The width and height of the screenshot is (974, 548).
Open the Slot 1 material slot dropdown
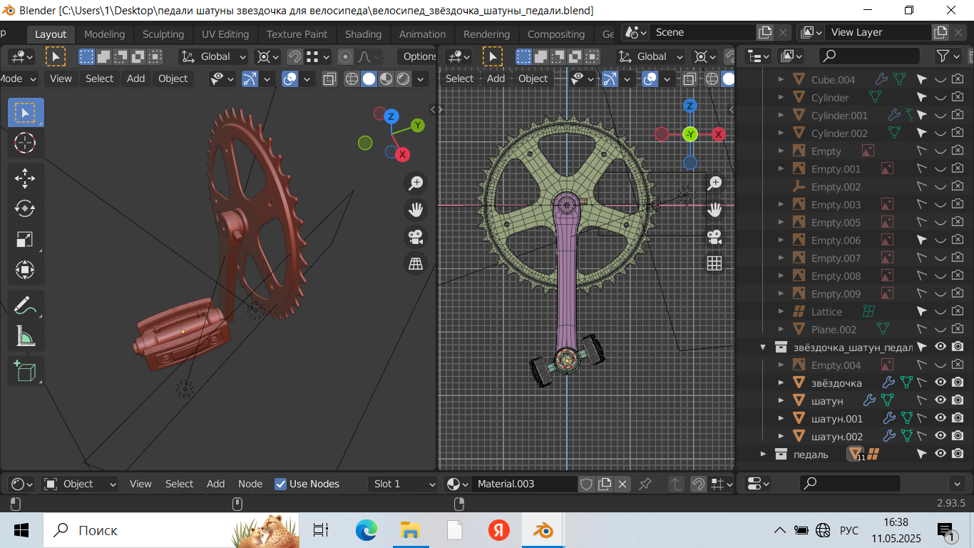coord(404,484)
